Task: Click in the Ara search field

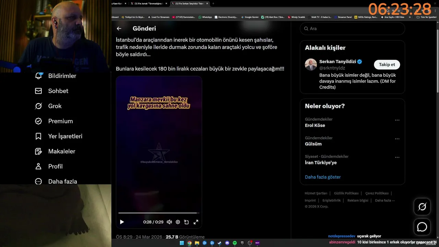Action: (x=353, y=28)
